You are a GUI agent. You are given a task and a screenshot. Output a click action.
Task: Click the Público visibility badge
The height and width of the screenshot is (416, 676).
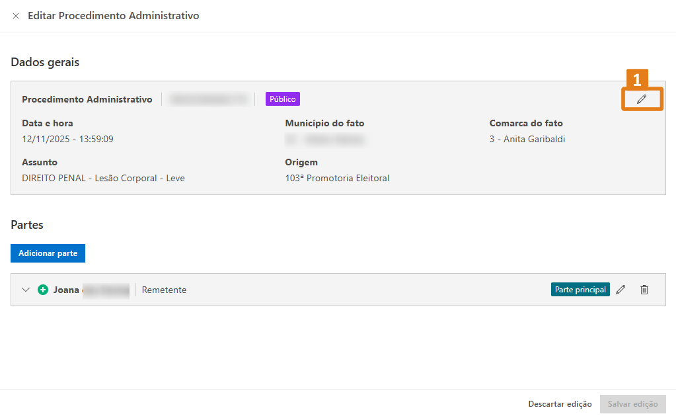tap(282, 99)
